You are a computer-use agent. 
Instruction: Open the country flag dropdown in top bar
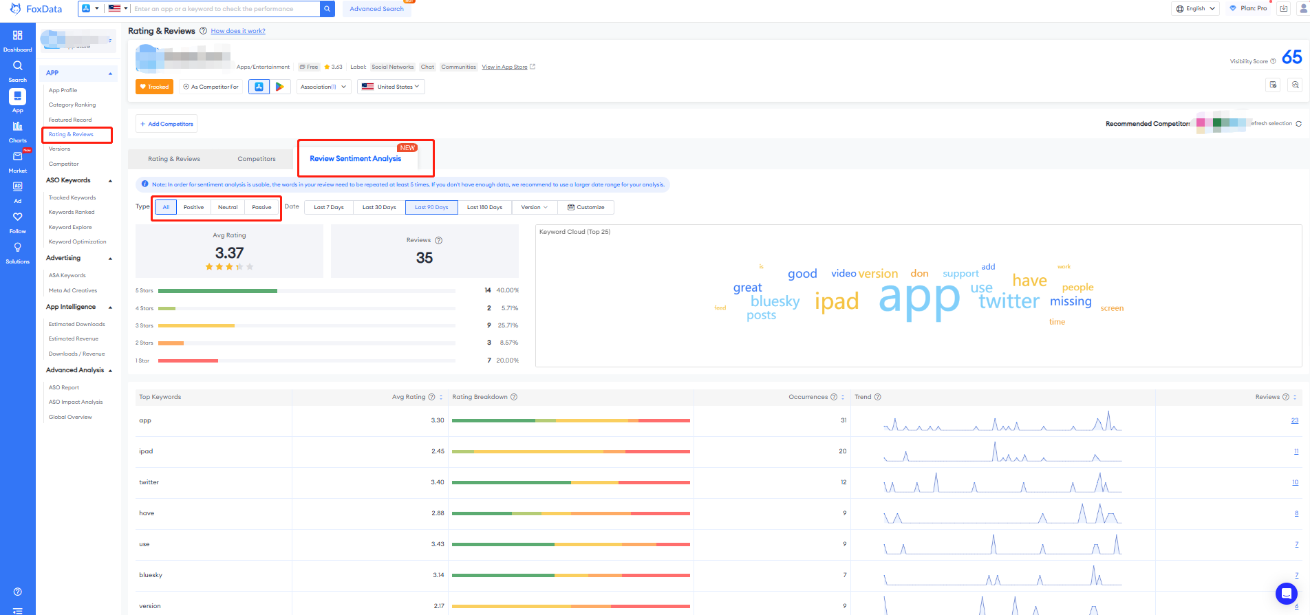click(x=118, y=9)
